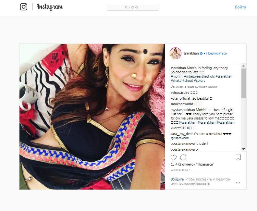257x211 pixels.
Task: Click the Поиск search field
Action: (x=133, y=7)
